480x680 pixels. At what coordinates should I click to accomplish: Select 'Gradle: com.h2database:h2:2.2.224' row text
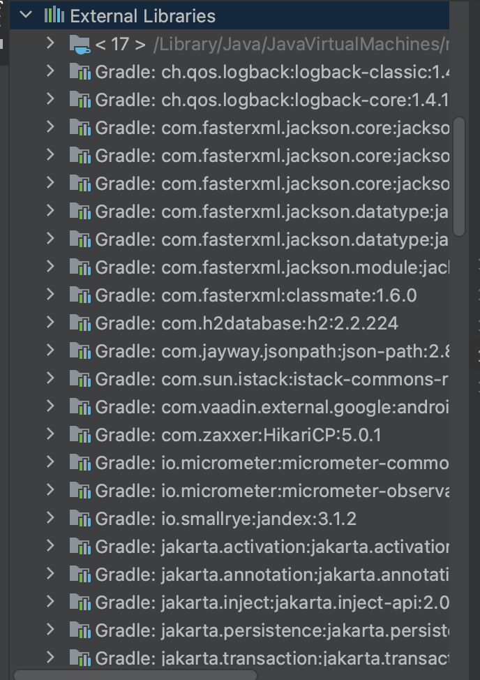tap(246, 323)
